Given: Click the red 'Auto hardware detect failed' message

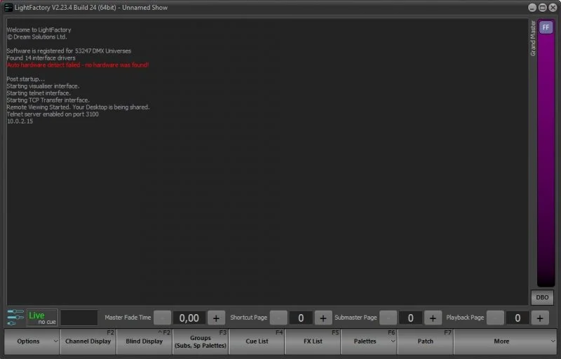Looking at the screenshot, I should pos(78,65).
